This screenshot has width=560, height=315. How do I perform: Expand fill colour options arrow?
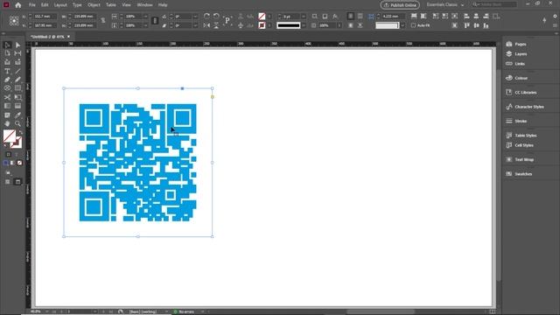coord(269,17)
